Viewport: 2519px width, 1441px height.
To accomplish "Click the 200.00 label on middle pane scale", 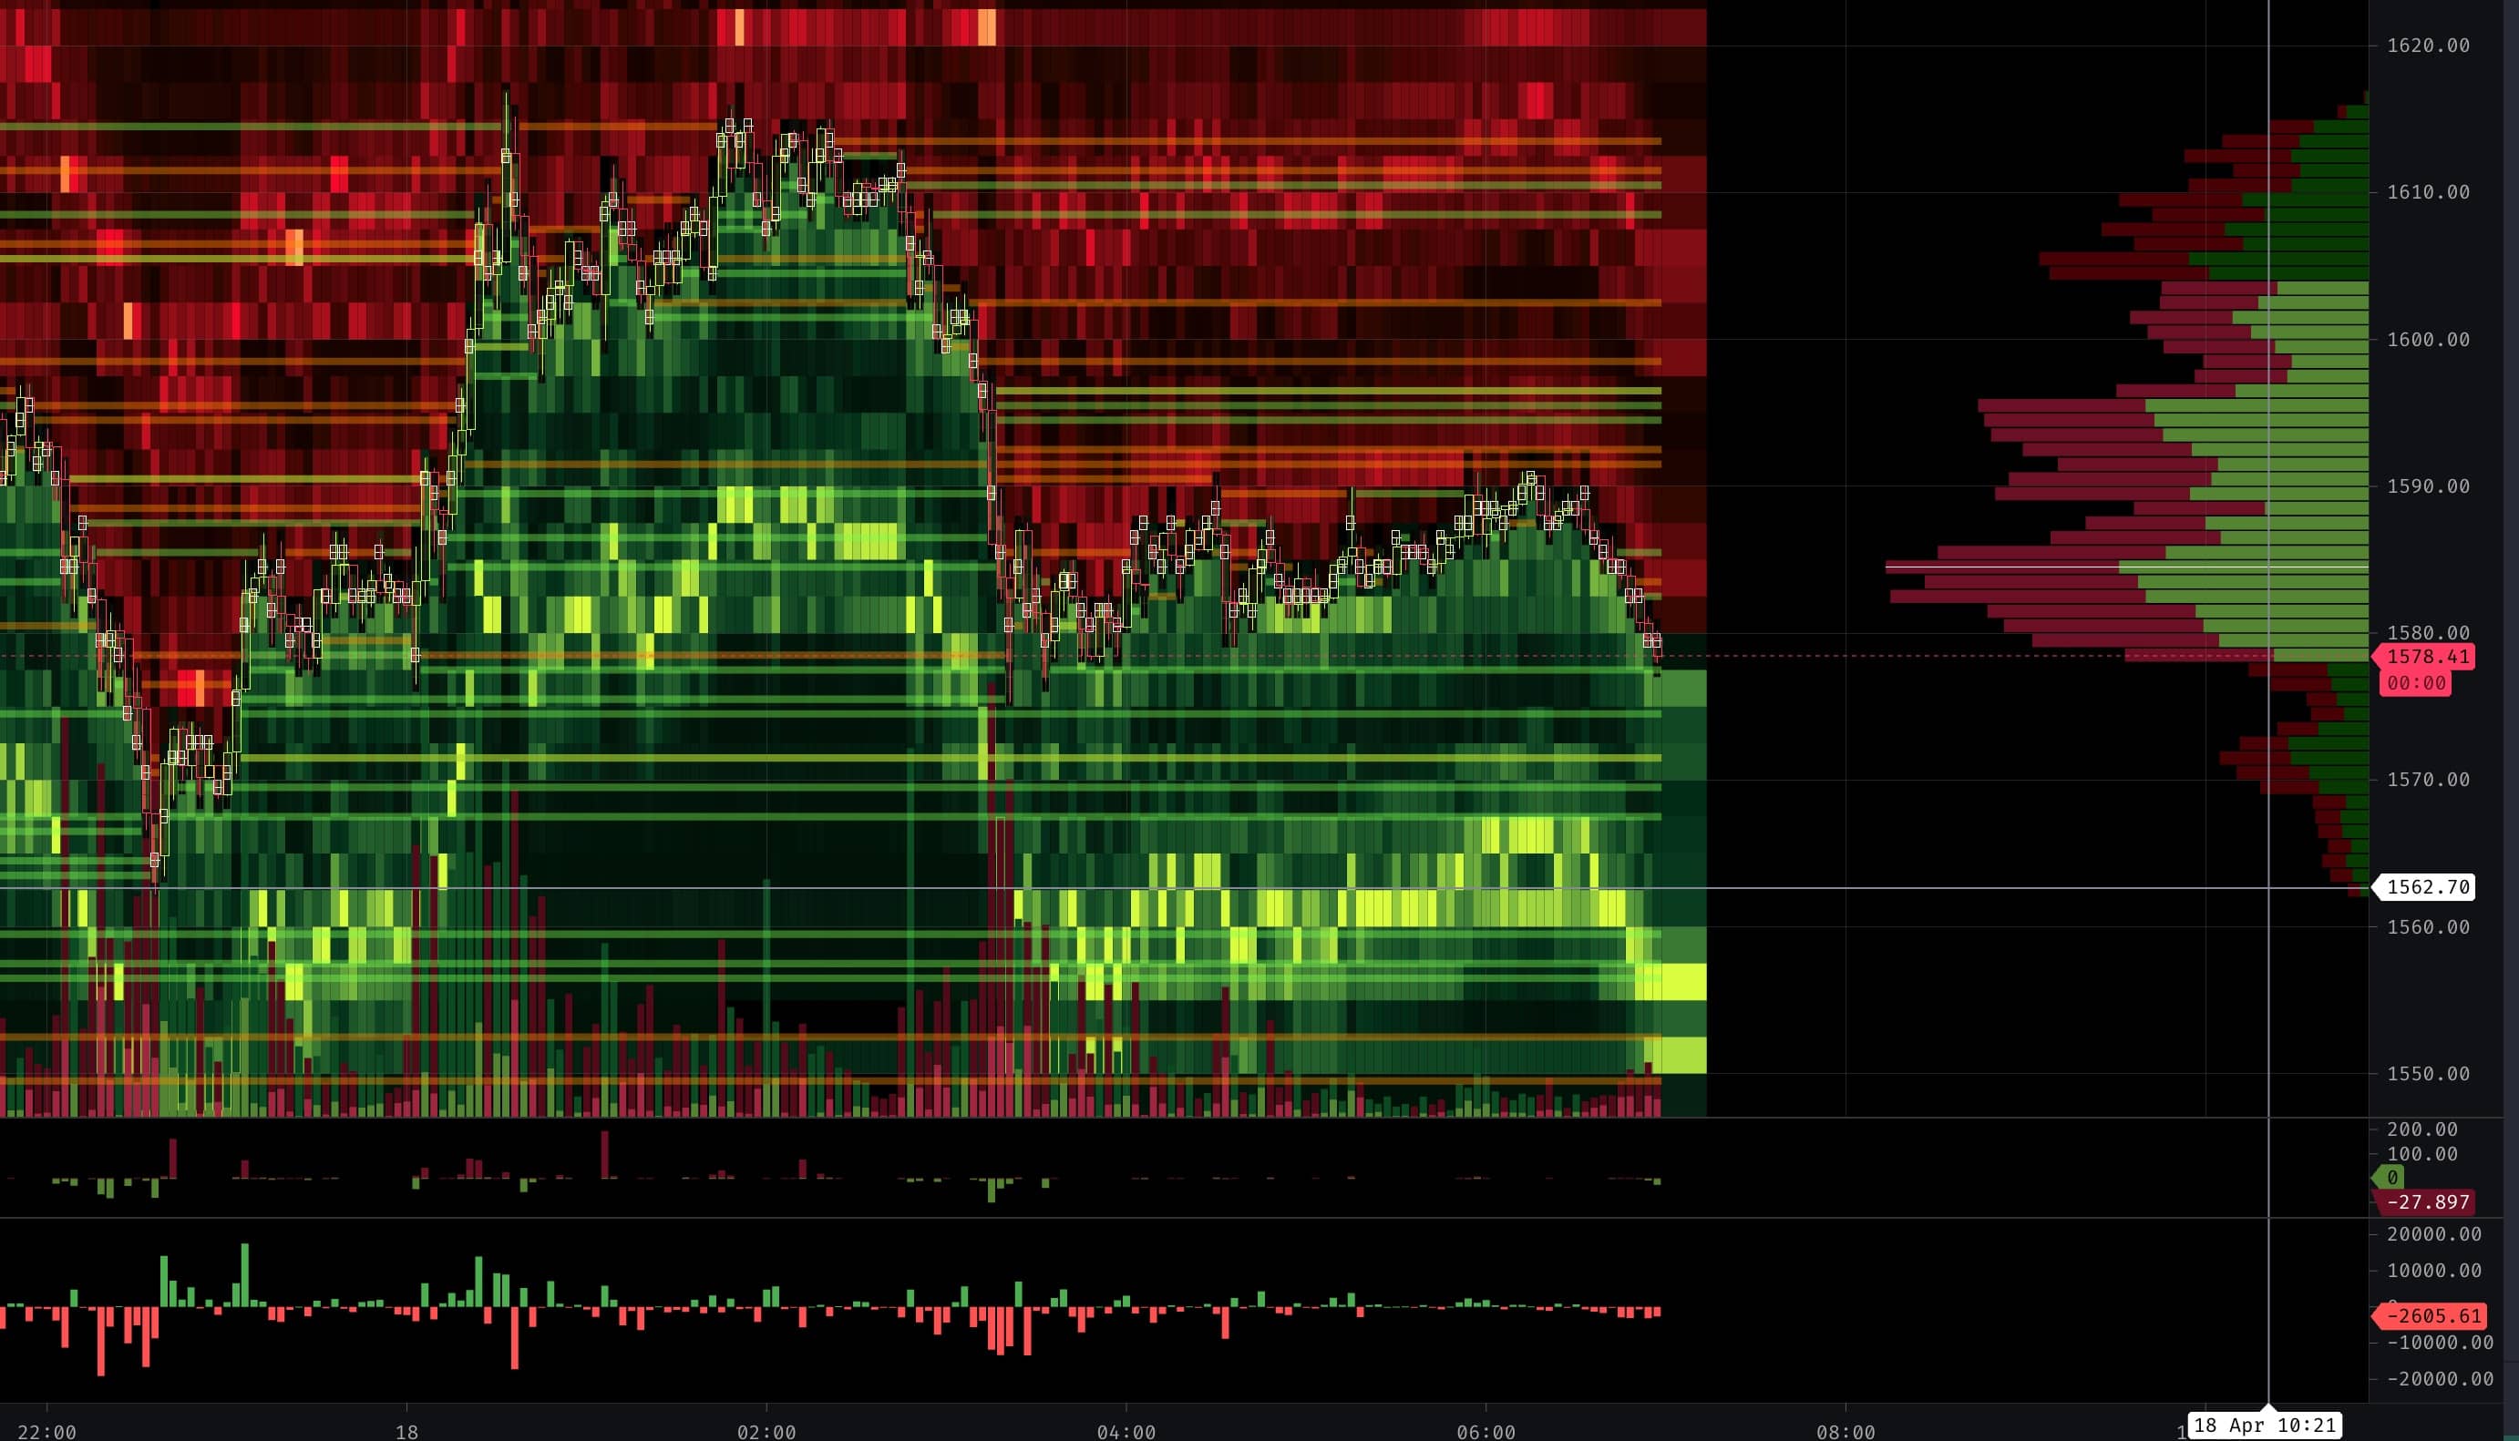I will pos(2422,1129).
